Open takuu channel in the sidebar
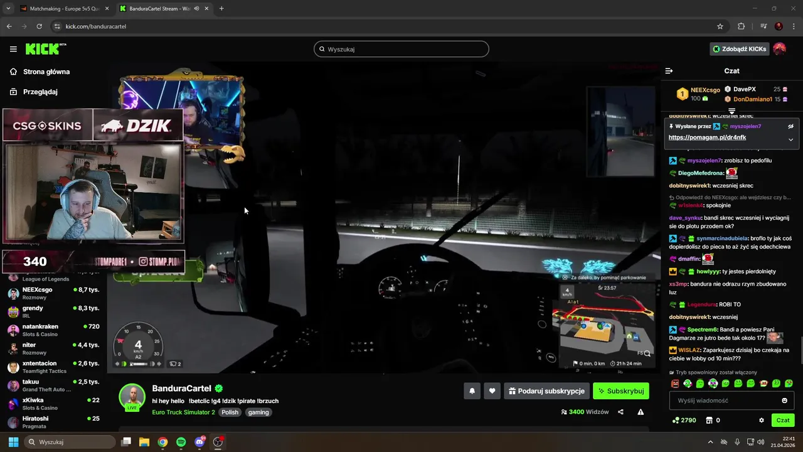The width and height of the screenshot is (803, 452). [x=53, y=385]
